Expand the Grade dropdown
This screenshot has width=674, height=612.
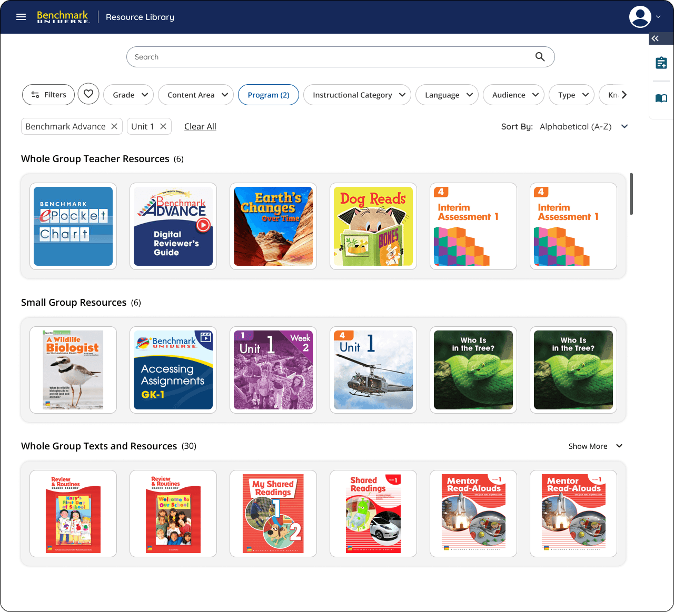tap(128, 95)
